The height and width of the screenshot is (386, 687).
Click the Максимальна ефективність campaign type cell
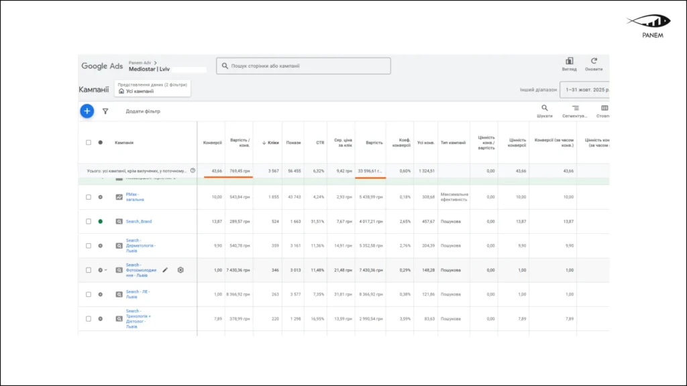tap(454, 197)
